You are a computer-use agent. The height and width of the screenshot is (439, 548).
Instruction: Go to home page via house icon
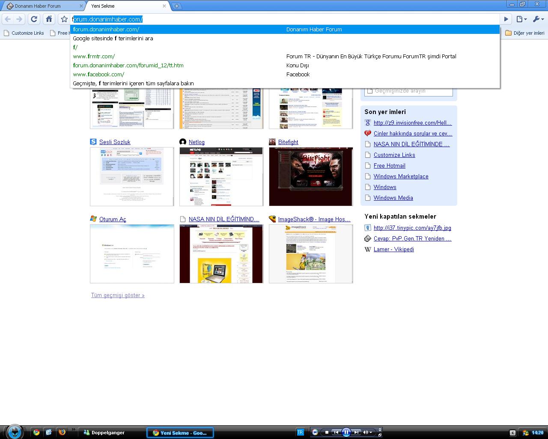tap(49, 19)
